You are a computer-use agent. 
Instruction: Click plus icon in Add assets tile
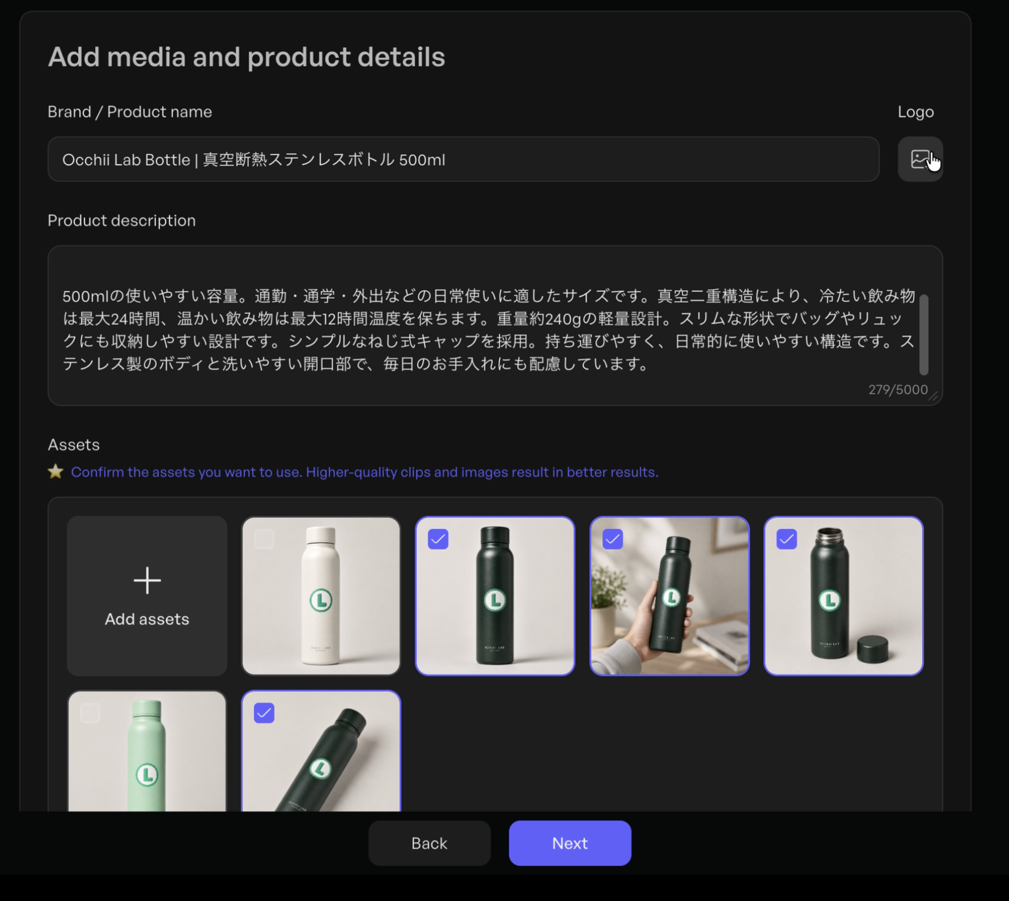147,580
